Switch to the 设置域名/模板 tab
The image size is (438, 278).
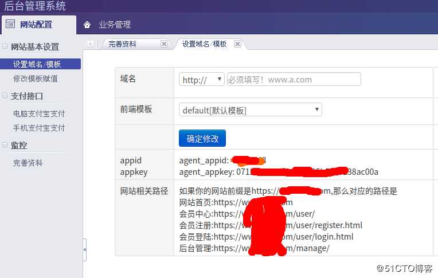click(204, 44)
